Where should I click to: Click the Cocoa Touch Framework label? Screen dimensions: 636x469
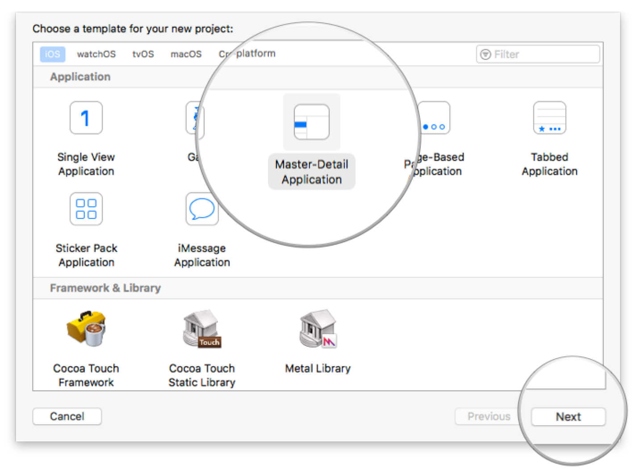point(86,375)
